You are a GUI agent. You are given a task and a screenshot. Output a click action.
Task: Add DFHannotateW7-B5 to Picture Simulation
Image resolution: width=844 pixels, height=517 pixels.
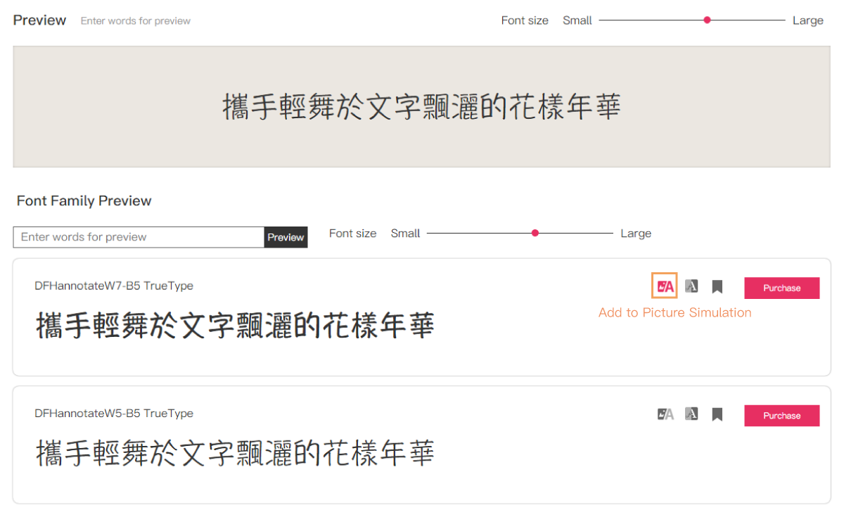coord(665,286)
